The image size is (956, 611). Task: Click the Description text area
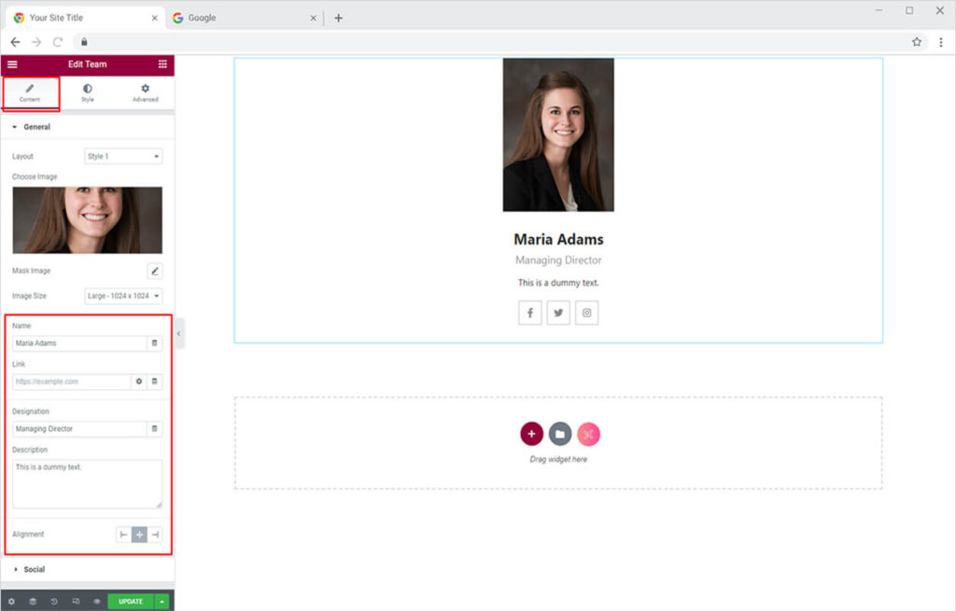coord(87,483)
